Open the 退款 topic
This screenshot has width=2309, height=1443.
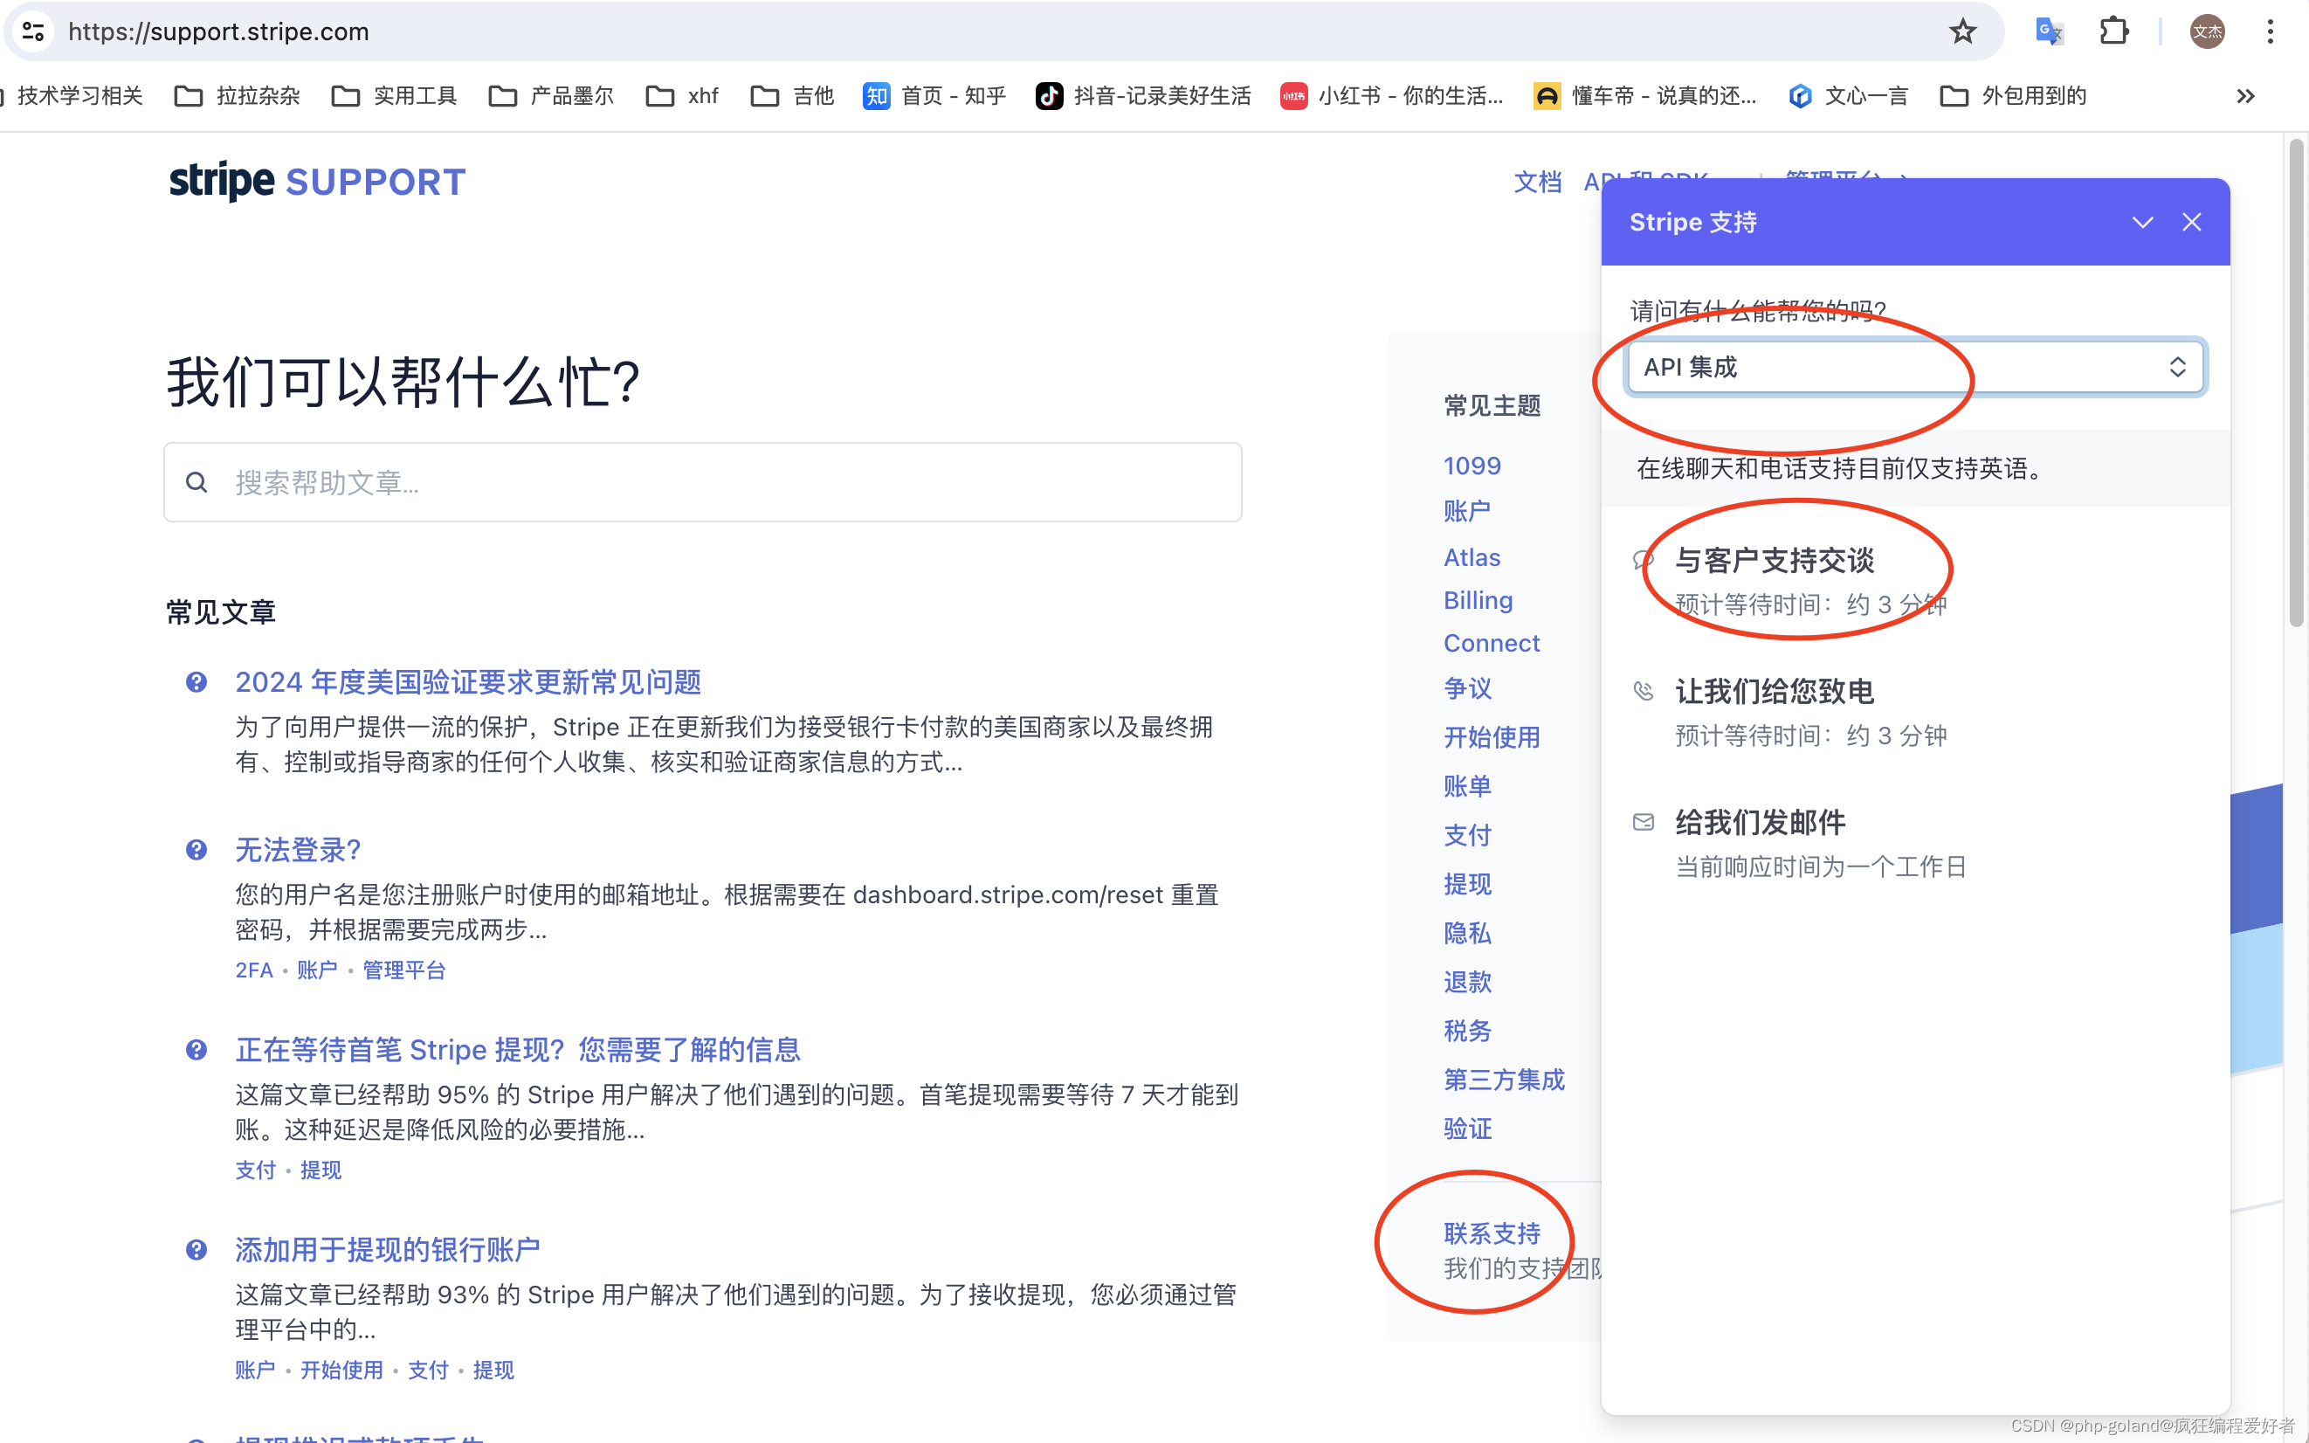tap(1466, 982)
